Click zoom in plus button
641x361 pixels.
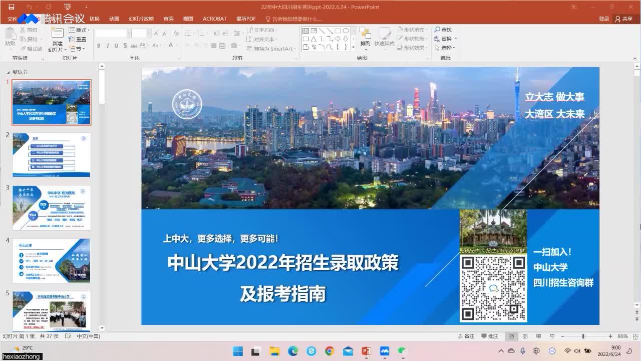click(610, 336)
